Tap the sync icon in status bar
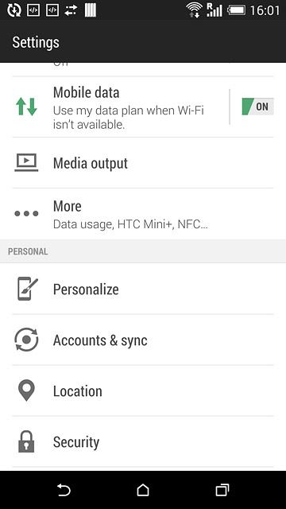 (14, 10)
